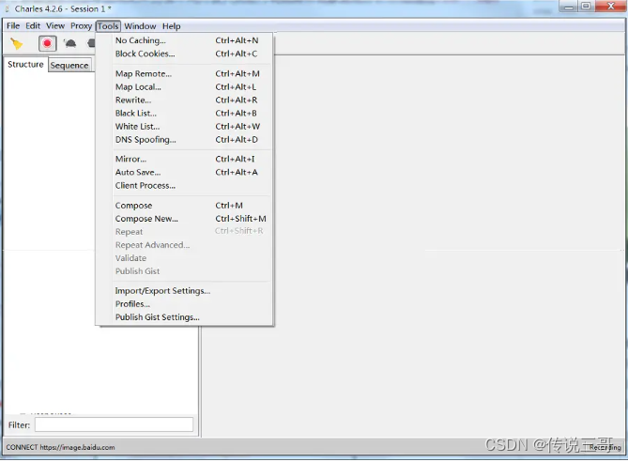
Task: Toggle the turtle throttling icon
Action: [70, 43]
